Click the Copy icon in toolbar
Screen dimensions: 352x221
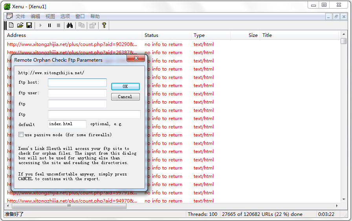[x=81, y=26]
